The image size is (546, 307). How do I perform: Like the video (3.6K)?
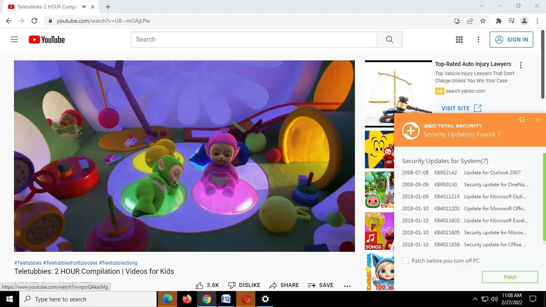tap(207, 285)
